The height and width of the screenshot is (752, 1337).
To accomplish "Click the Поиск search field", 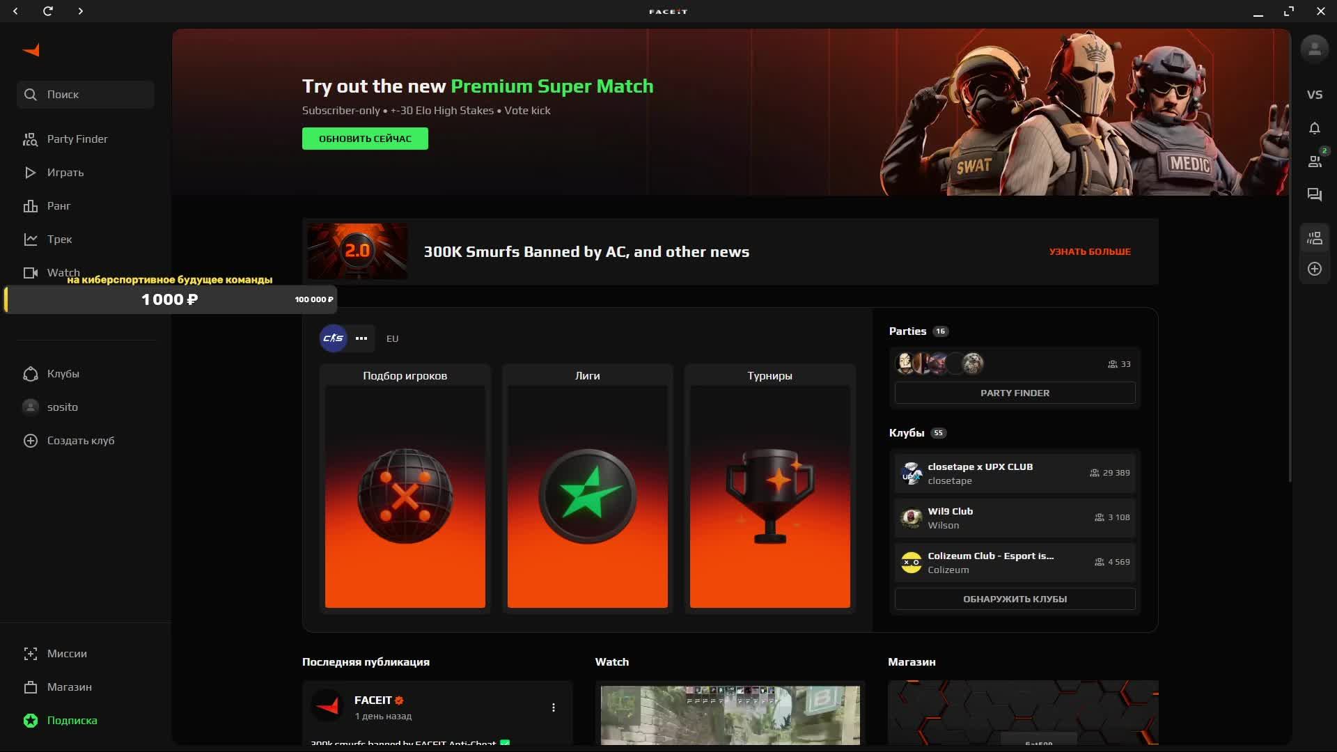I will pos(85,95).
